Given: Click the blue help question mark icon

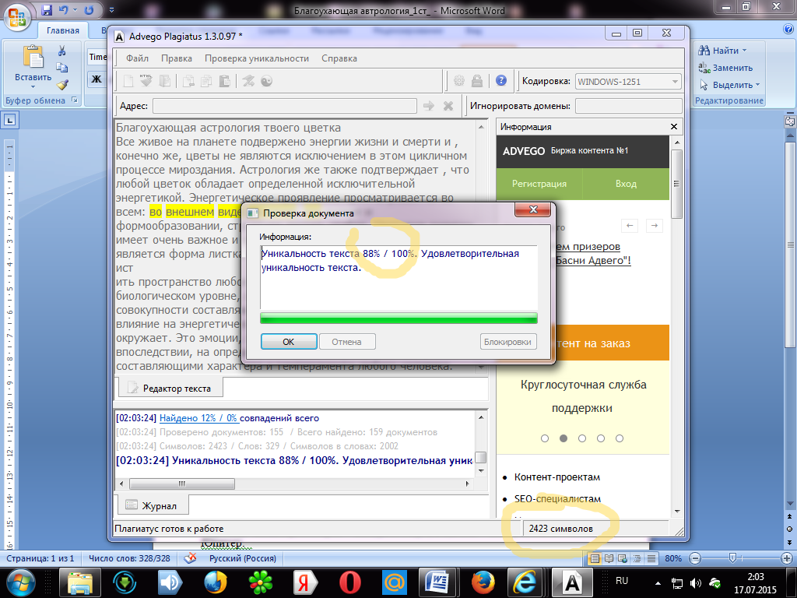Looking at the screenshot, I should [x=501, y=81].
